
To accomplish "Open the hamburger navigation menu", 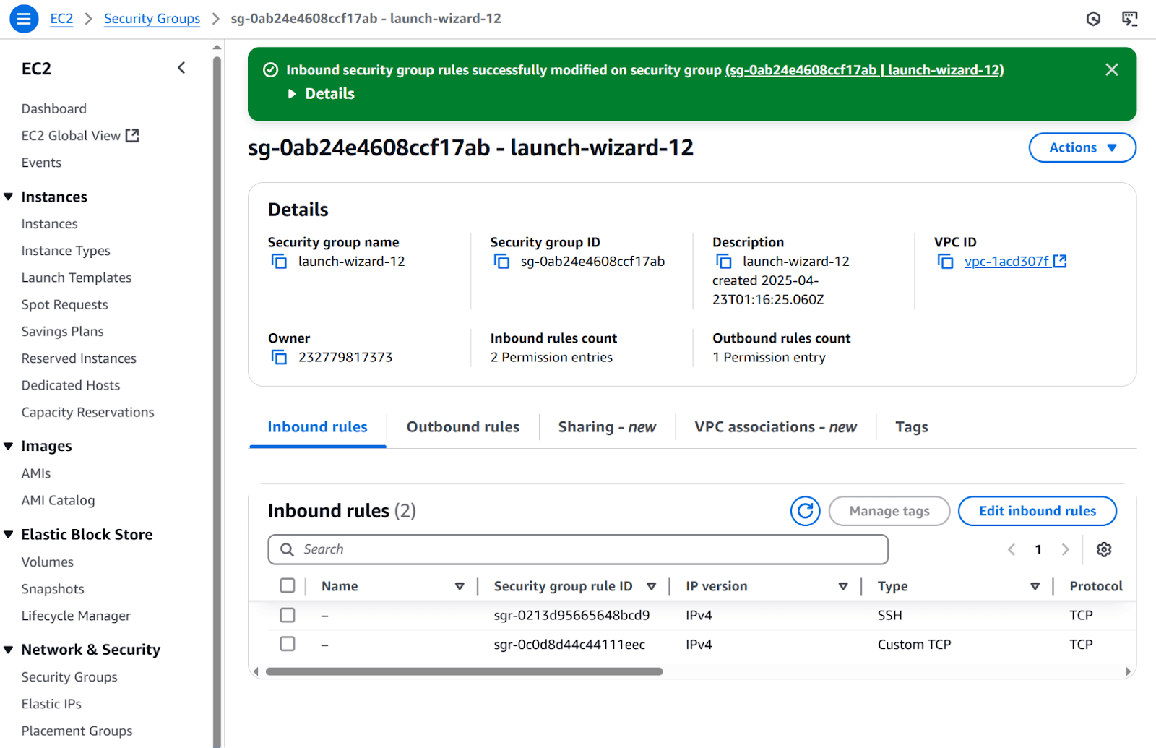I will pyautogui.click(x=23, y=19).
